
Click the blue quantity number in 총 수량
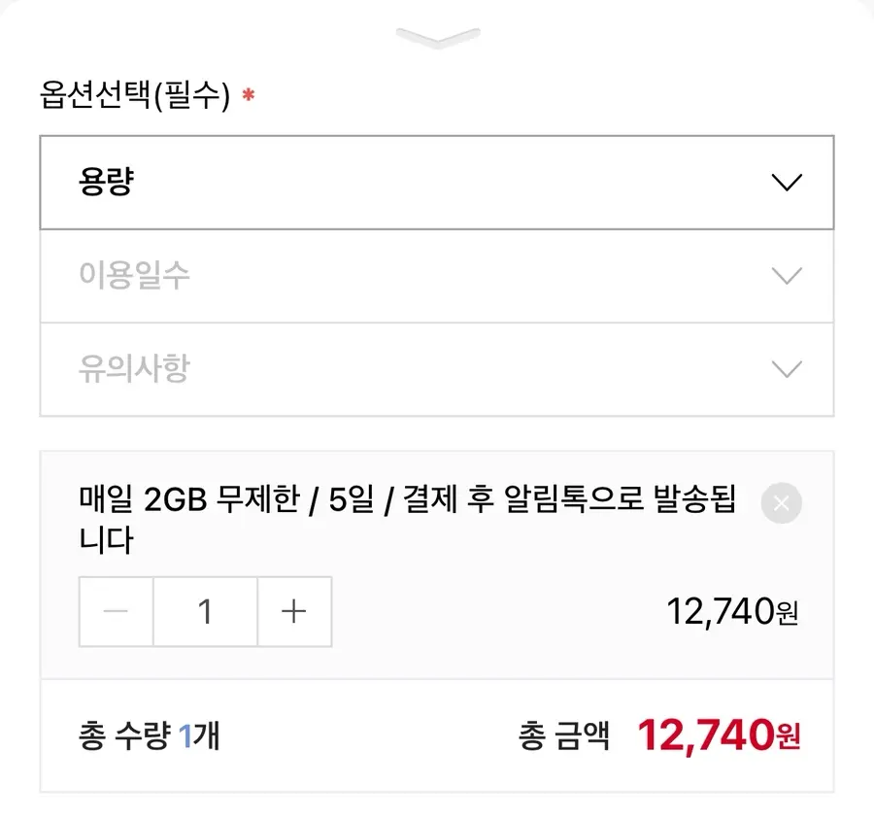pos(185,735)
